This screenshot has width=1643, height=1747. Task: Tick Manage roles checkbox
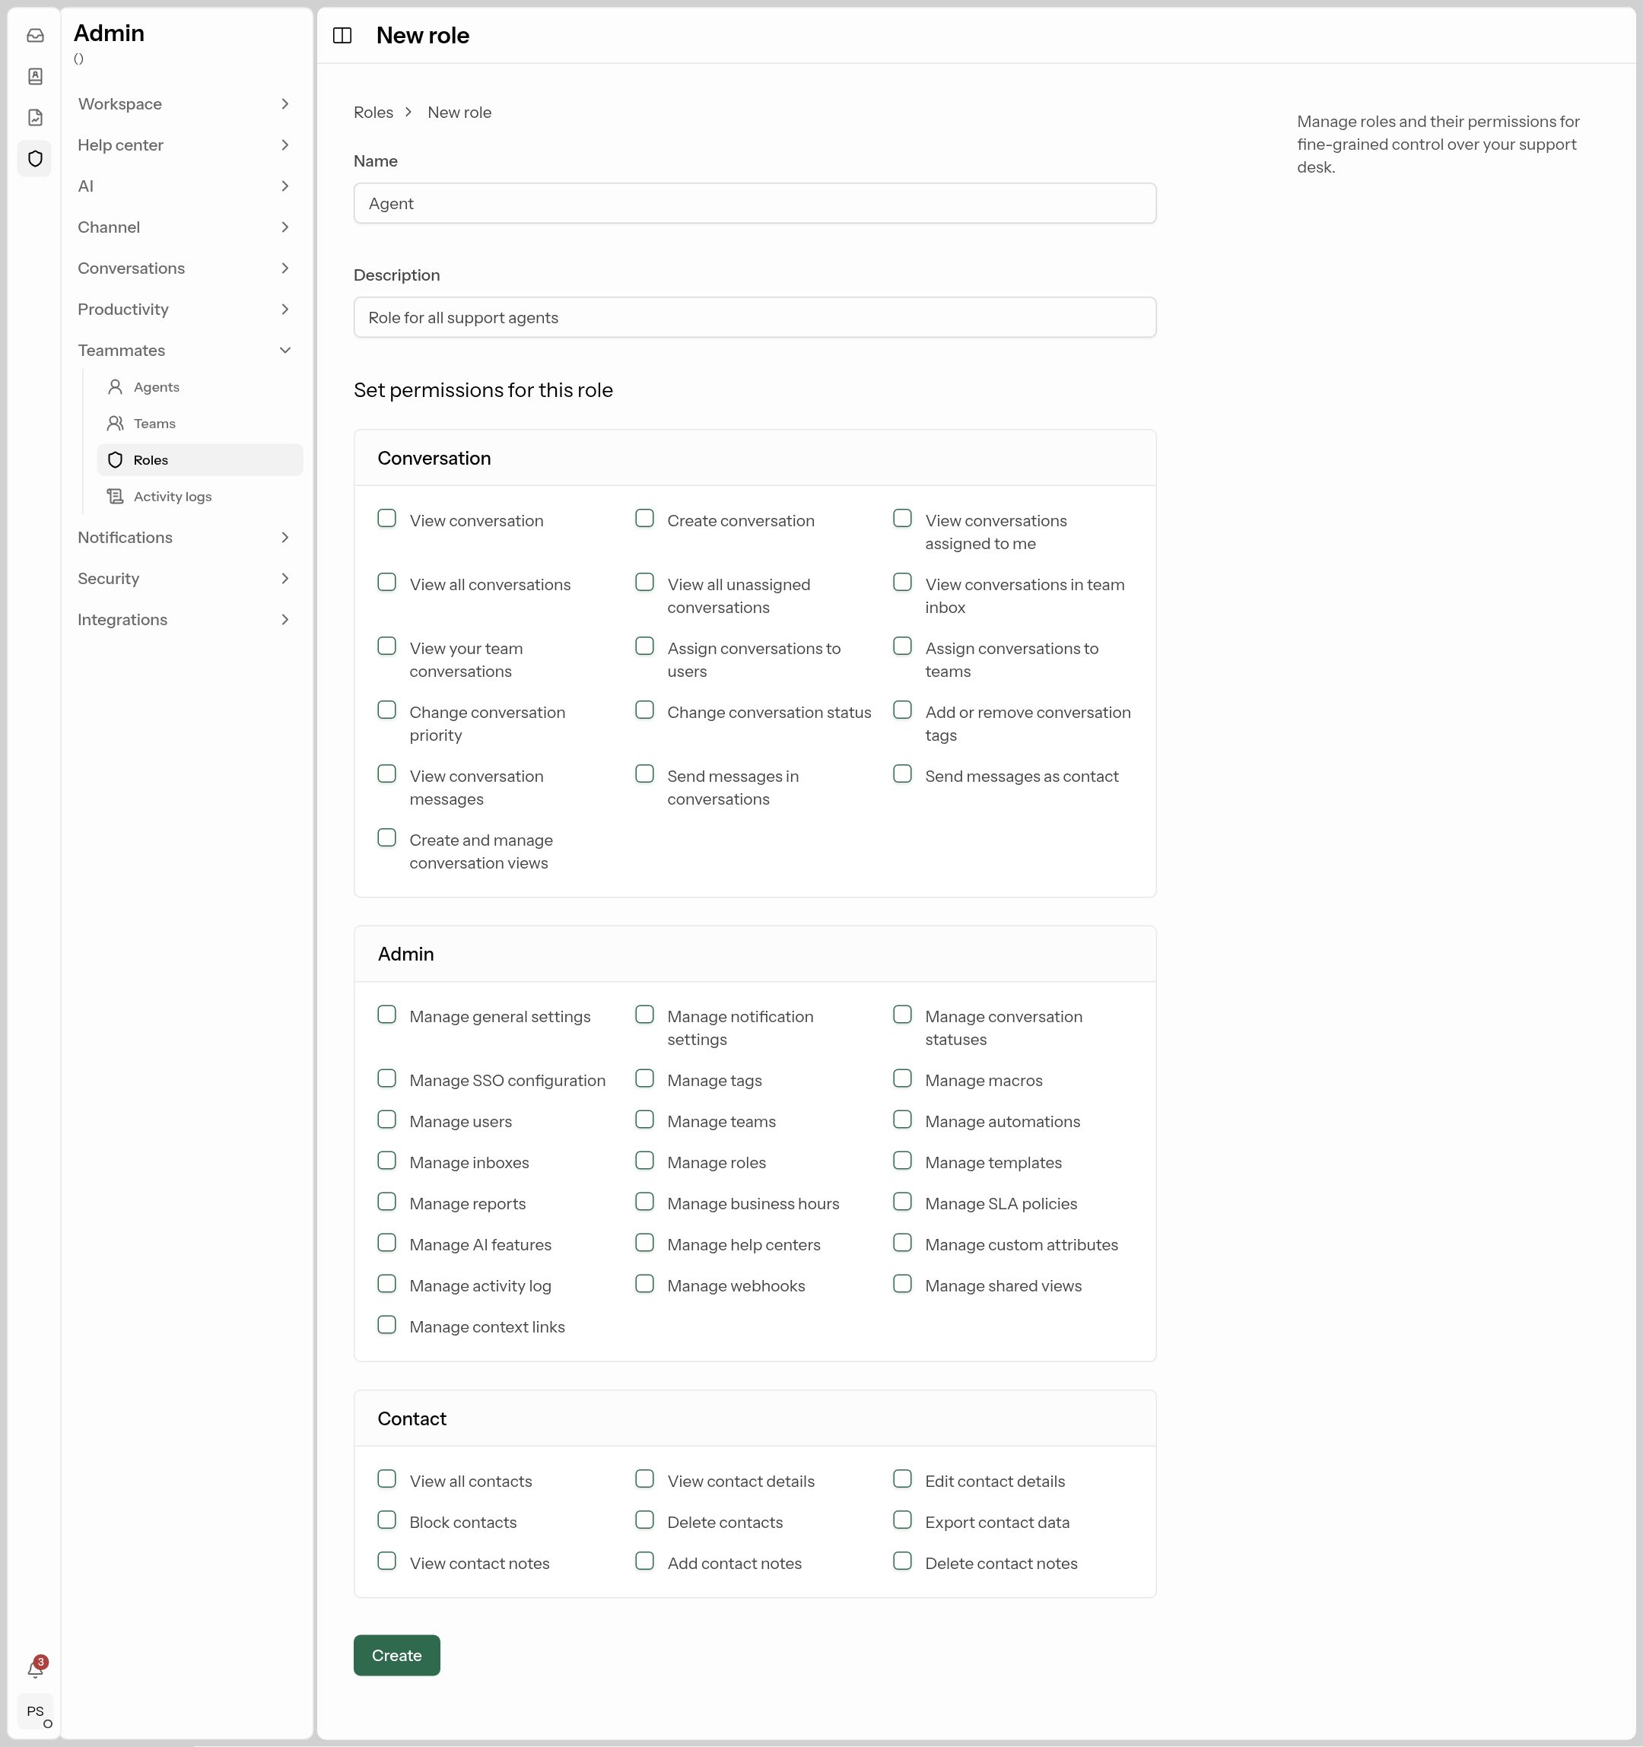pyautogui.click(x=644, y=1161)
